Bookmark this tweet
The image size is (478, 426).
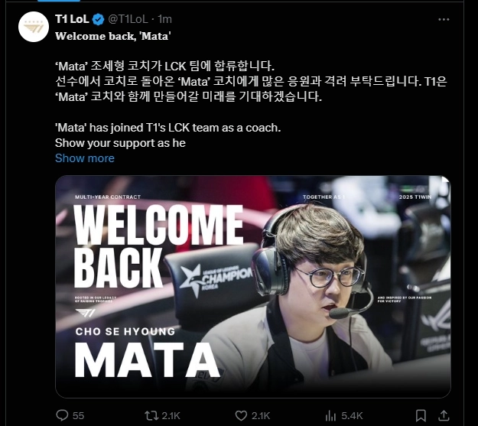421,415
